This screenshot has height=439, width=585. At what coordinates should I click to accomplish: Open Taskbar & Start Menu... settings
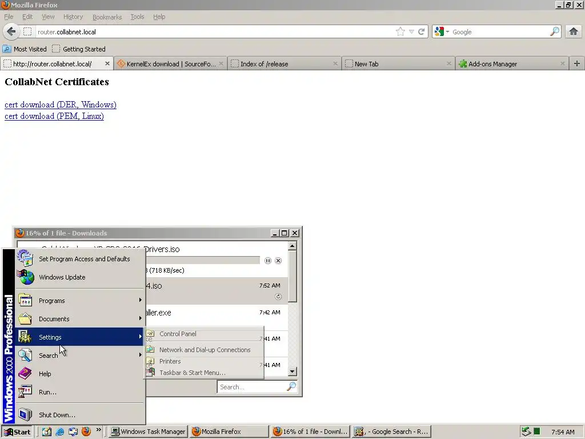(x=204, y=373)
